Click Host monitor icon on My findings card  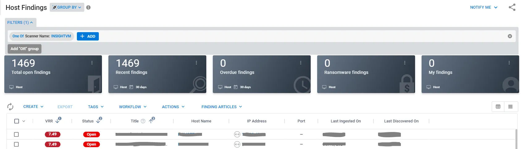point(429,87)
